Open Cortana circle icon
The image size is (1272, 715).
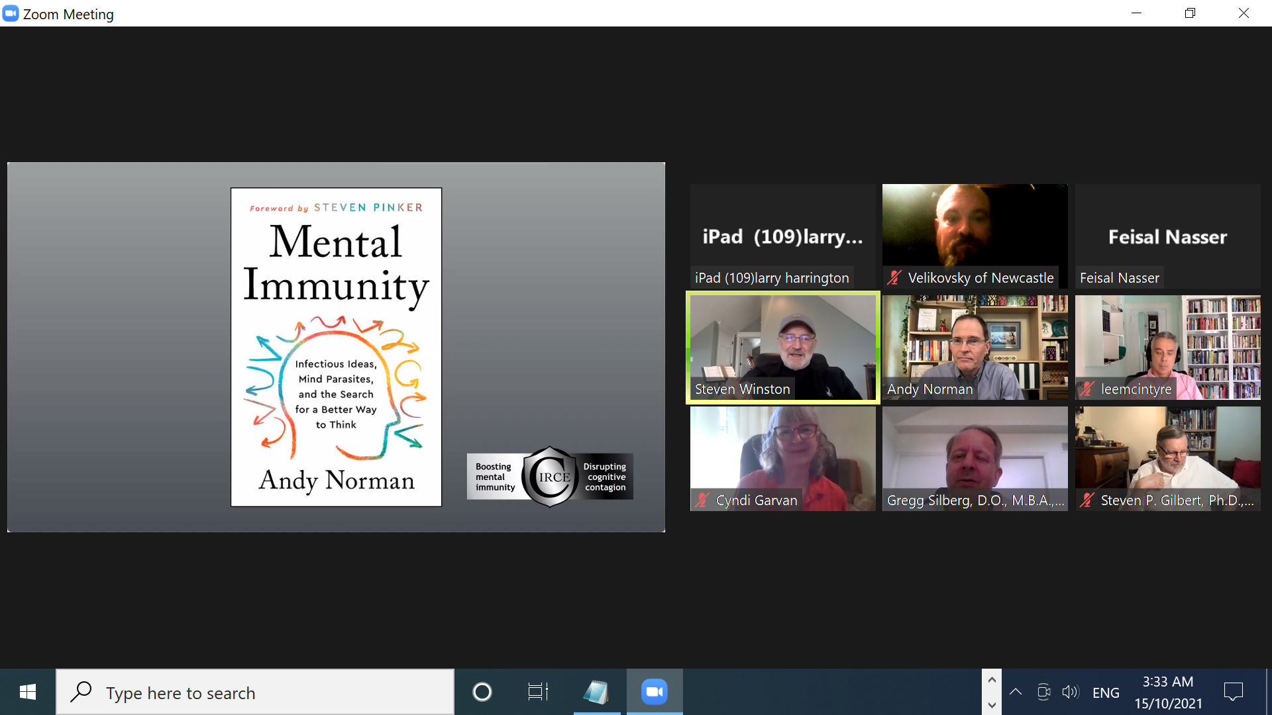(x=482, y=692)
